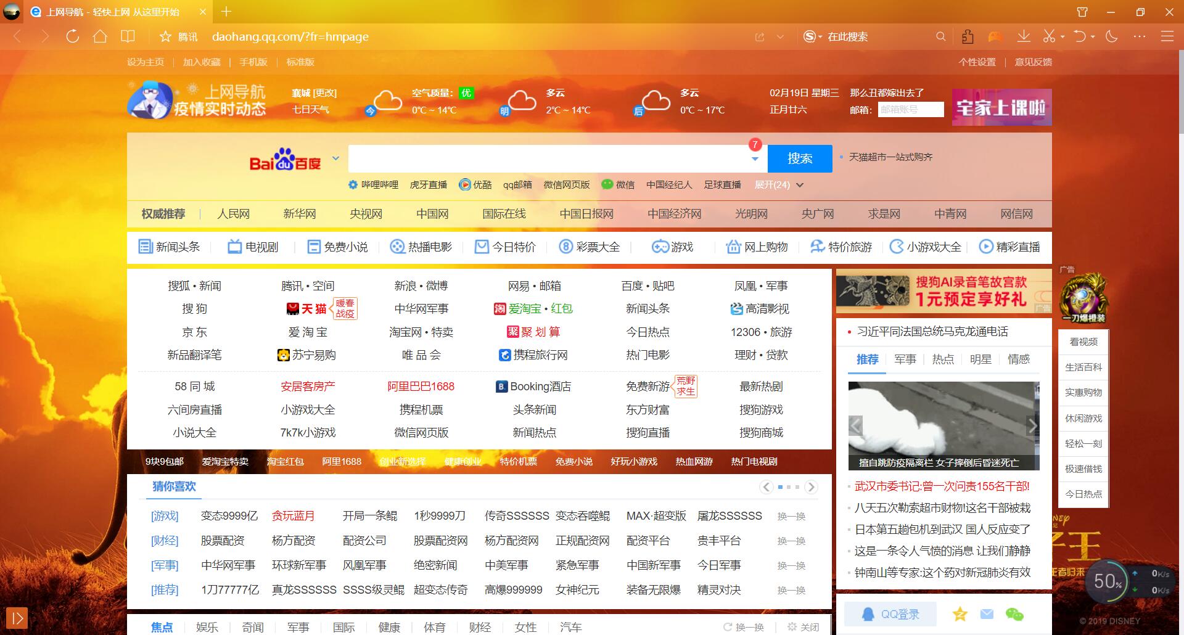Select the 焦点 tab in bottom section
Image resolution: width=1184 pixels, height=635 pixels.
click(x=162, y=627)
